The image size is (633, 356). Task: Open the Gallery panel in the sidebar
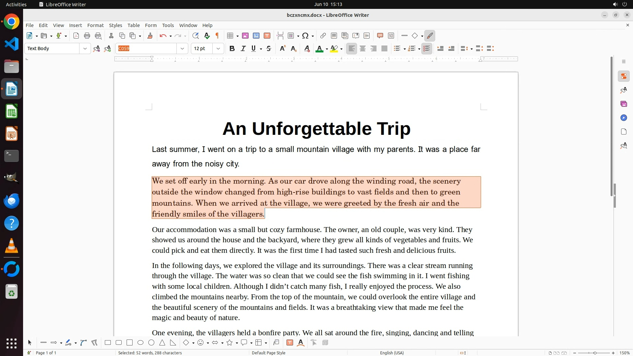tap(623, 104)
